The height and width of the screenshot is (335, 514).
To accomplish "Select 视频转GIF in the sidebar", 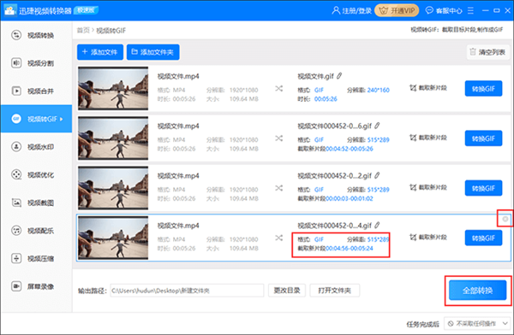I will click(x=36, y=119).
